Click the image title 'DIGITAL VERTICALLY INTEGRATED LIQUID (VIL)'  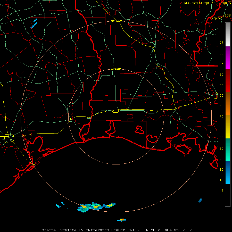(90, 230)
